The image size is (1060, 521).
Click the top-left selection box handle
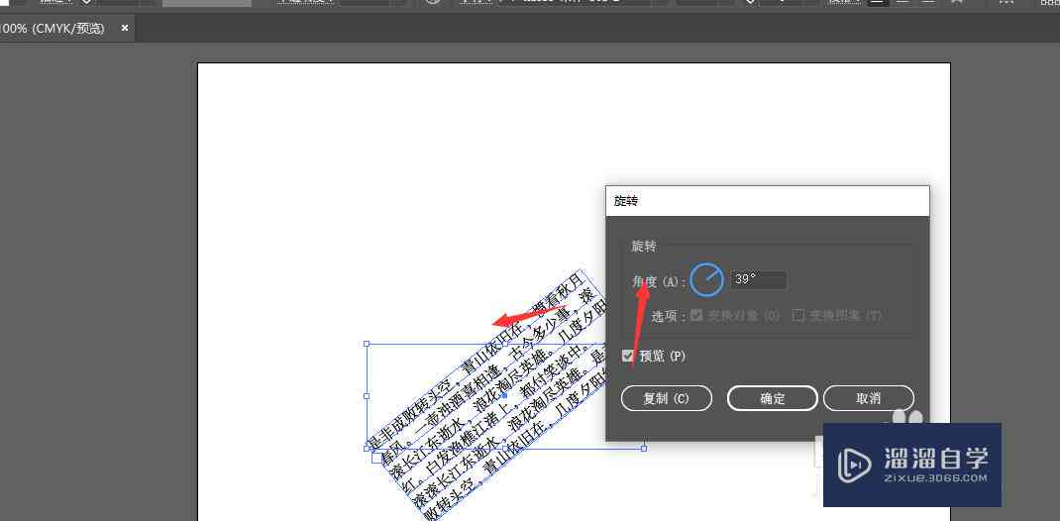tap(367, 344)
